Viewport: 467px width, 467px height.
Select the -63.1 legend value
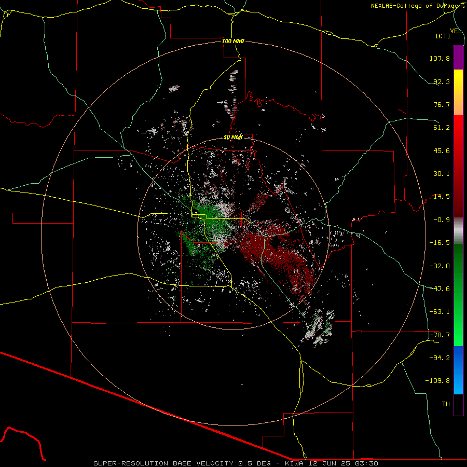point(439,312)
